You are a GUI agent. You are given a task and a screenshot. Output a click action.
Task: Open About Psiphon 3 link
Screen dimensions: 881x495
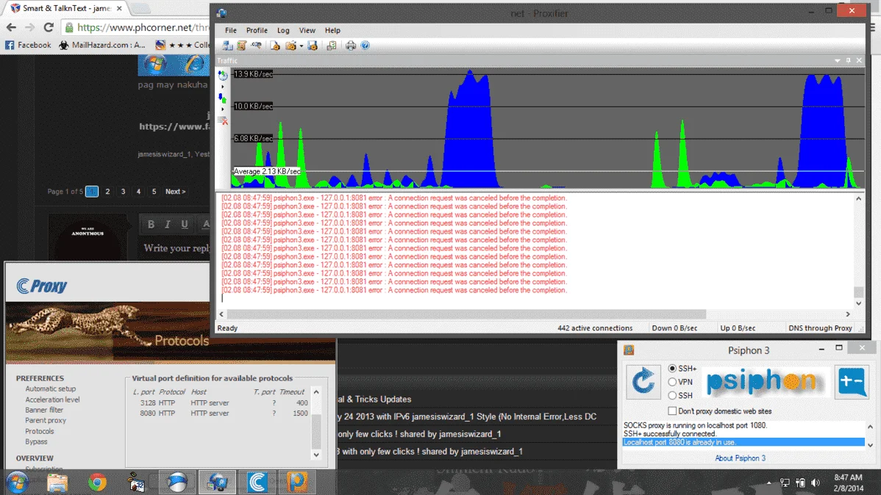(740, 458)
